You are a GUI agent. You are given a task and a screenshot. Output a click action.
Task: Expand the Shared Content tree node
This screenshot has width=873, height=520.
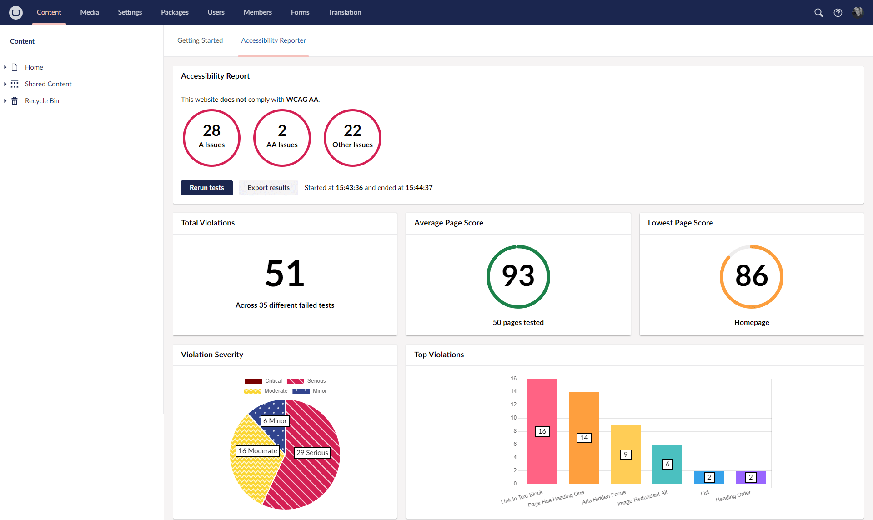pos(5,84)
